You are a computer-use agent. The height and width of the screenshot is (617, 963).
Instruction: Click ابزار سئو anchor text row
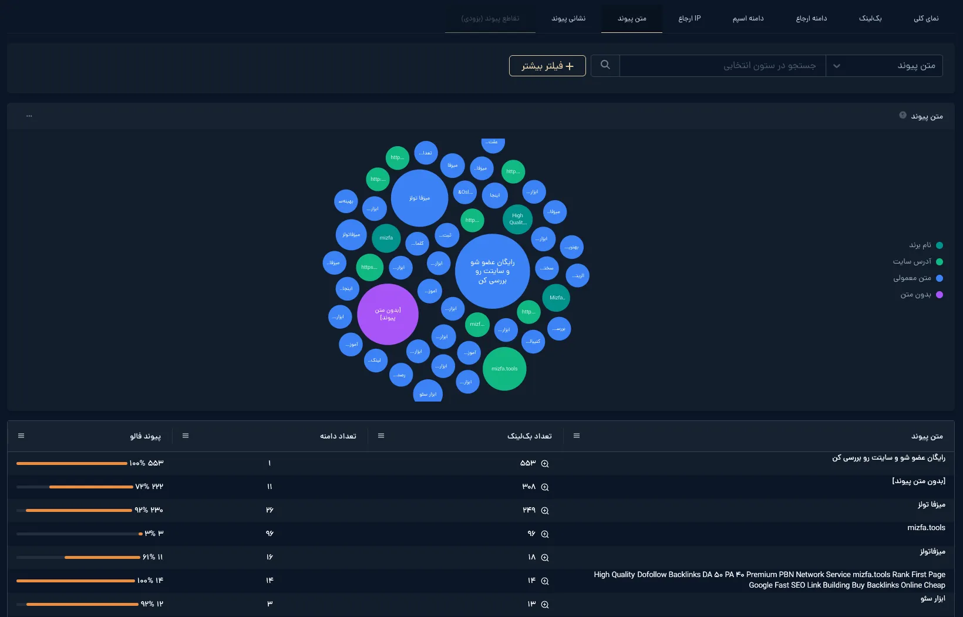(x=932, y=598)
